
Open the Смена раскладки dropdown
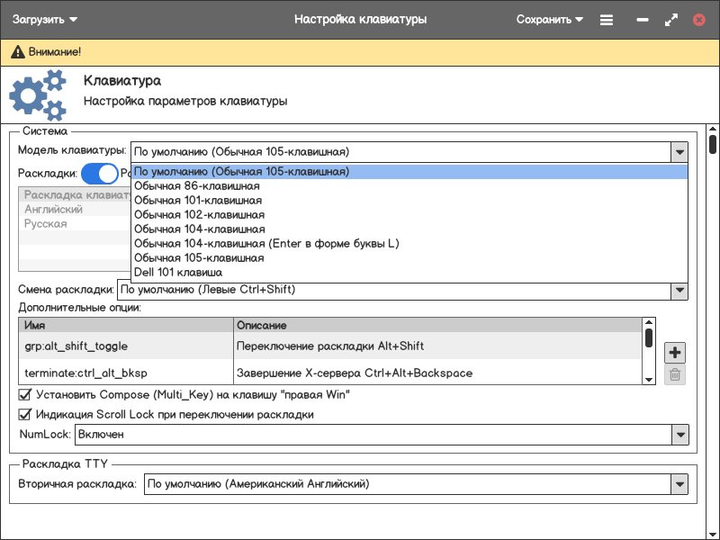(679, 290)
